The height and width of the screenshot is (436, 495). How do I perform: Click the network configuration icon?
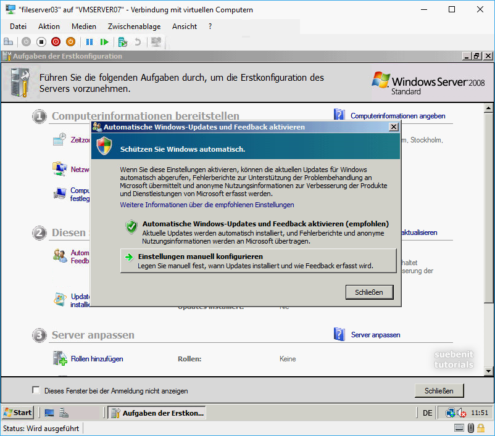tap(60, 168)
